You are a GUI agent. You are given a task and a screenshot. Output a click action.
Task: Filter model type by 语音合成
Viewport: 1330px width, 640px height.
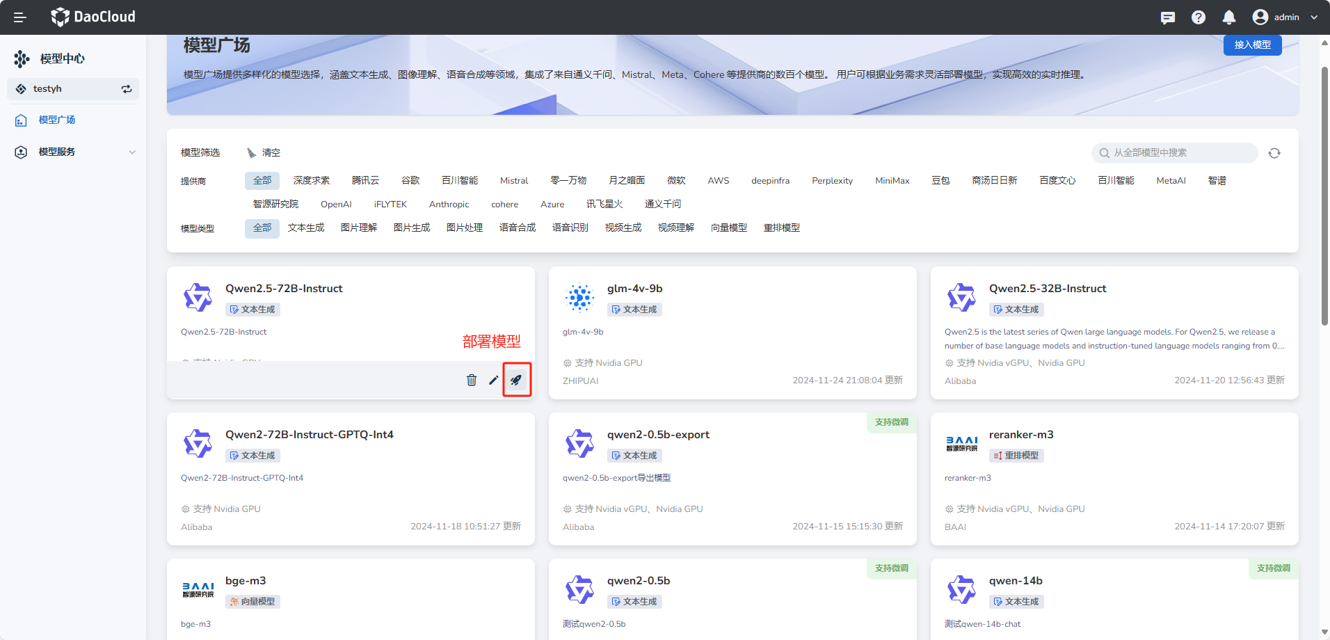[518, 228]
